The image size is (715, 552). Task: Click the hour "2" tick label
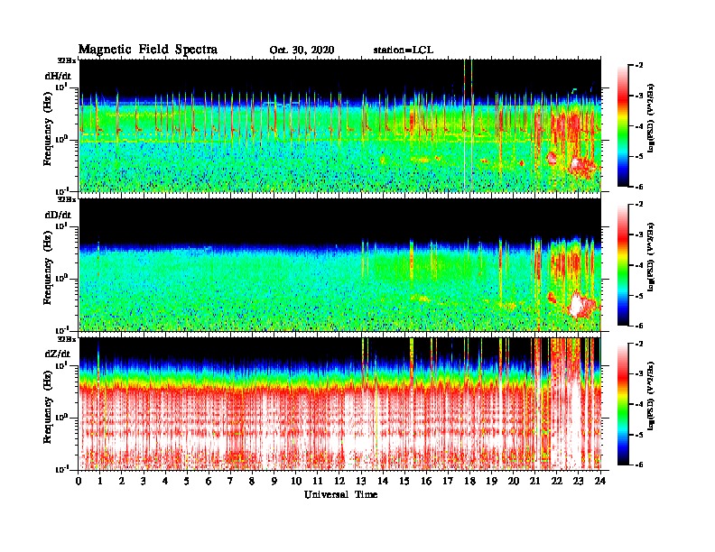tap(122, 481)
